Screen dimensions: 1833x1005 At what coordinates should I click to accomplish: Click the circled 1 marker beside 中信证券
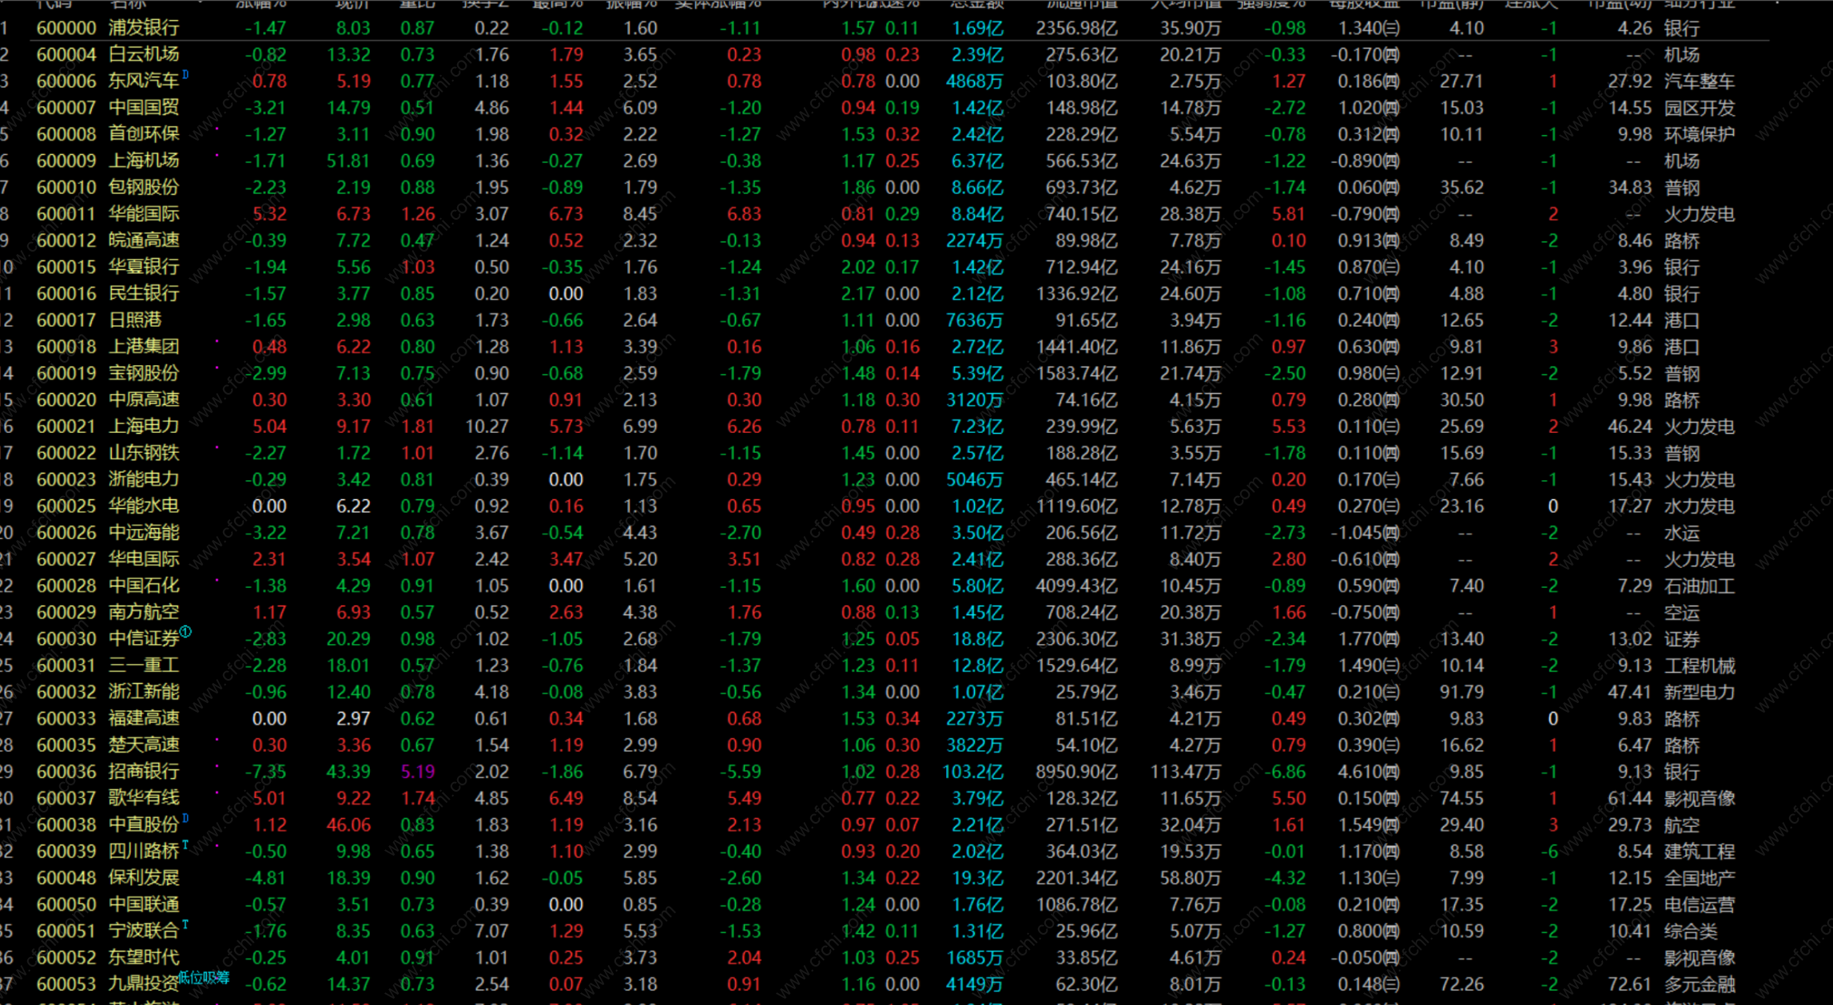coord(185,632)
